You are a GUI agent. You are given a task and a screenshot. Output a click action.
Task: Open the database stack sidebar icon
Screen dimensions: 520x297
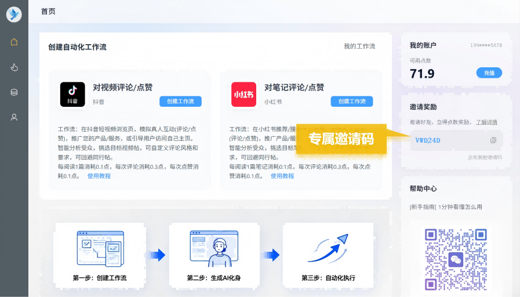(14, 92)
